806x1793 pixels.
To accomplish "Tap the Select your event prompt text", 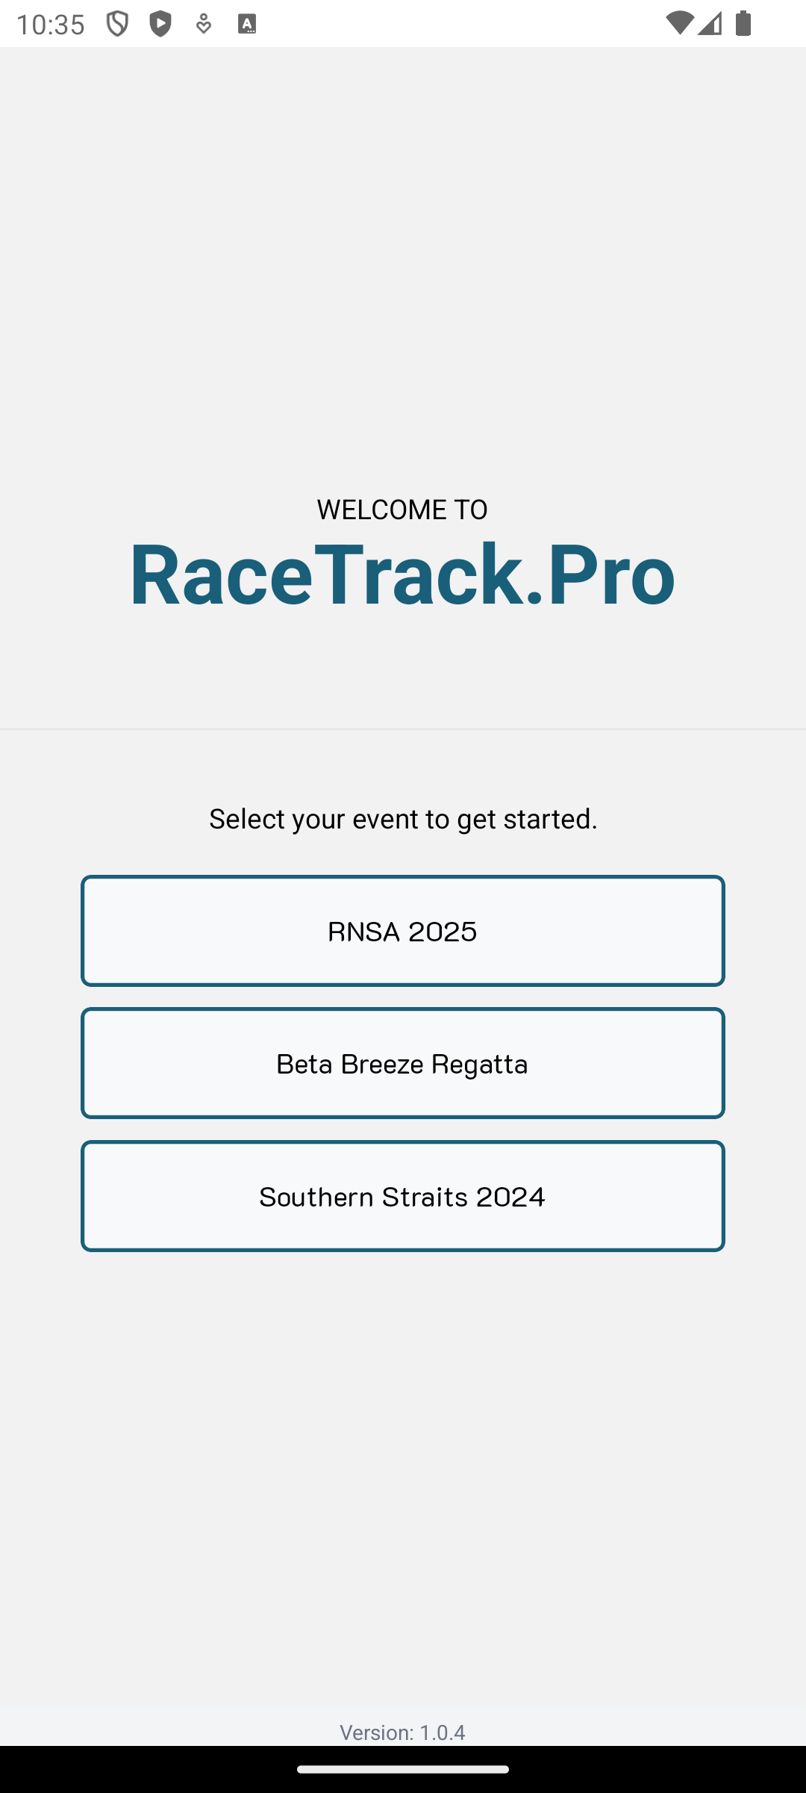I will 403,819.
